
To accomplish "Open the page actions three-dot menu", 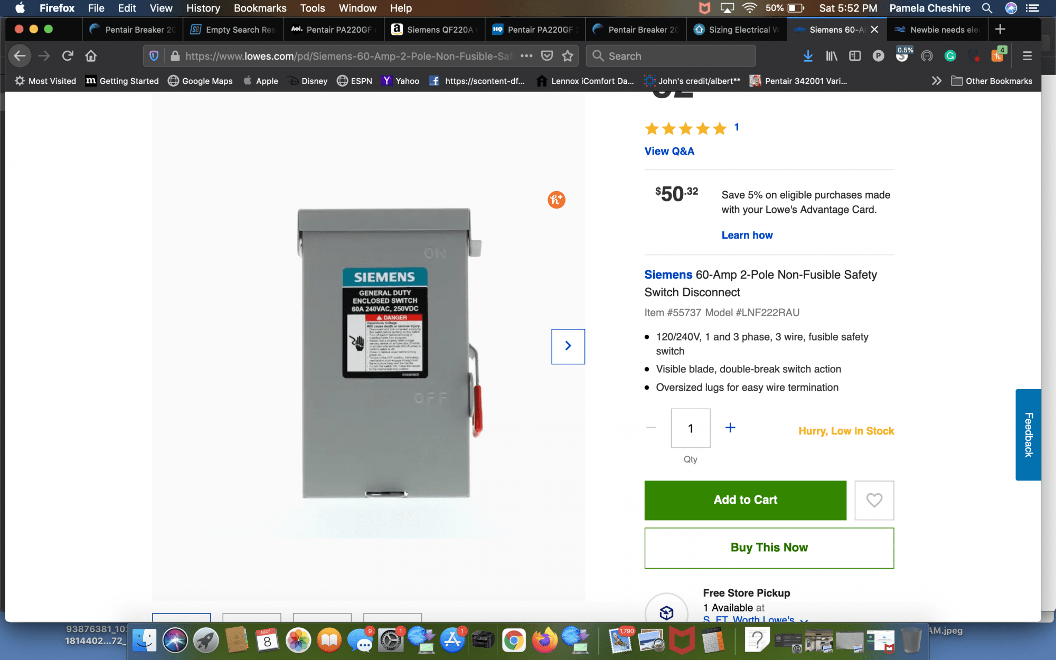I will click(x=526, y=56).
